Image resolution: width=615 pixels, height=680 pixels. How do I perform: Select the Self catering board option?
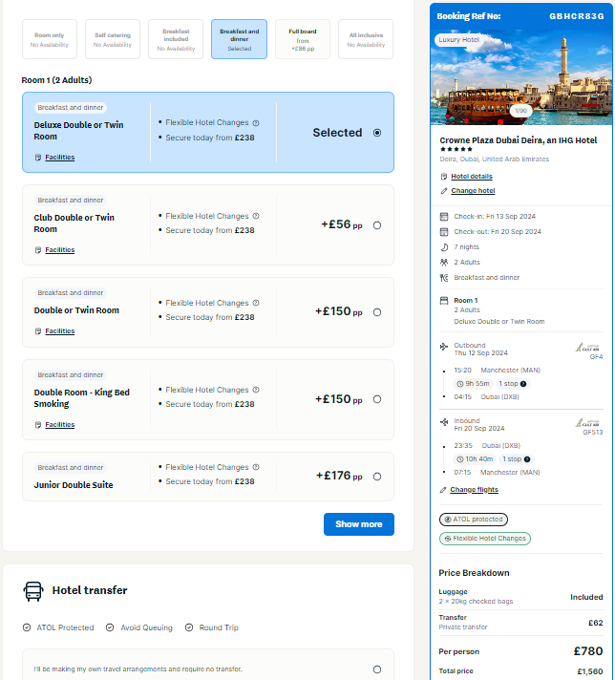113,39
